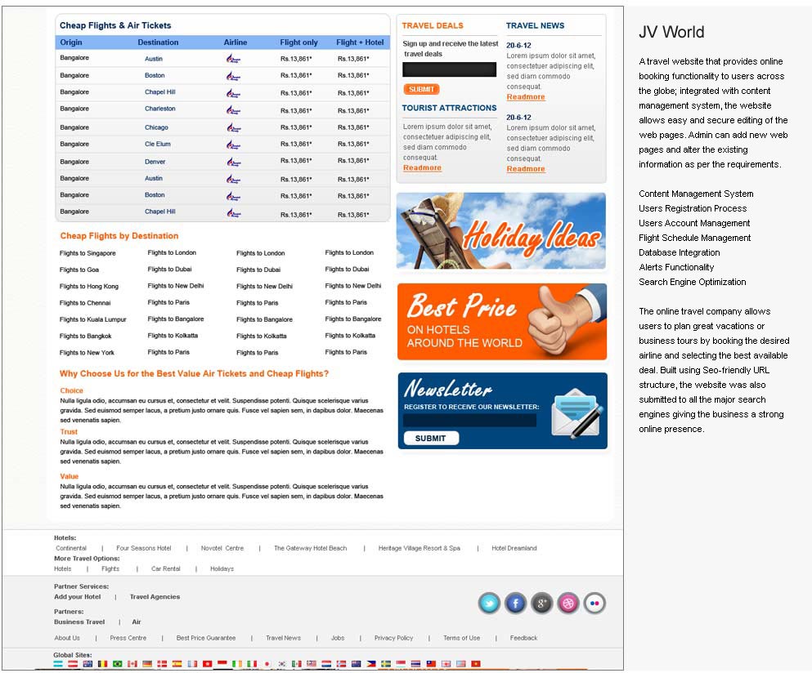This screenshot has height=673, width=812.
Task: Open Flights to Bangkok link
Action: (85, 336)
